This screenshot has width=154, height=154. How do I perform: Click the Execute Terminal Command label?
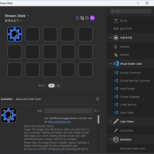[135, 81]
